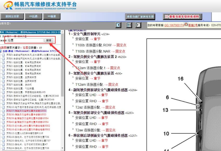
Task: Click the 搜索 button
Action: click(49, 40)
